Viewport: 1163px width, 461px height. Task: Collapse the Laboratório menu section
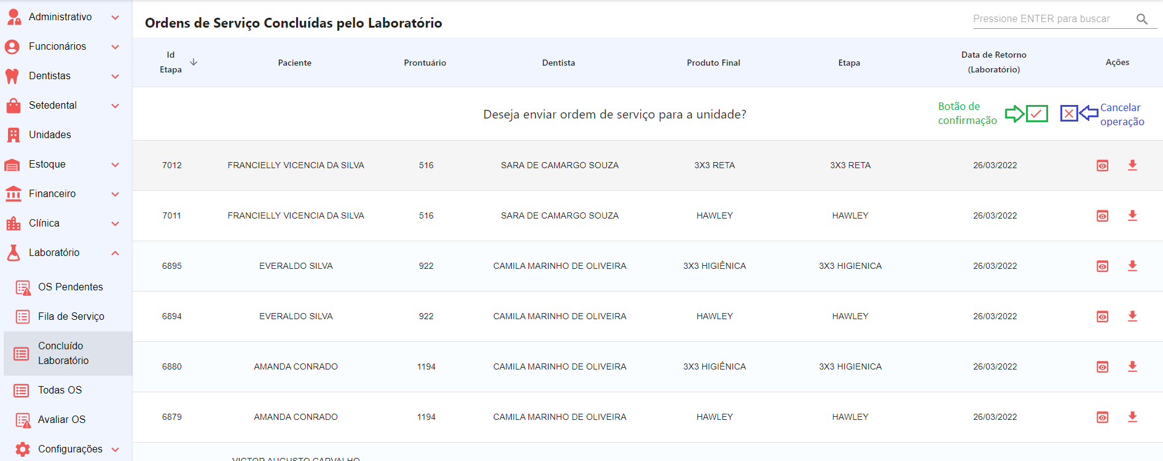pyautogui.click(x=115, y=253)
